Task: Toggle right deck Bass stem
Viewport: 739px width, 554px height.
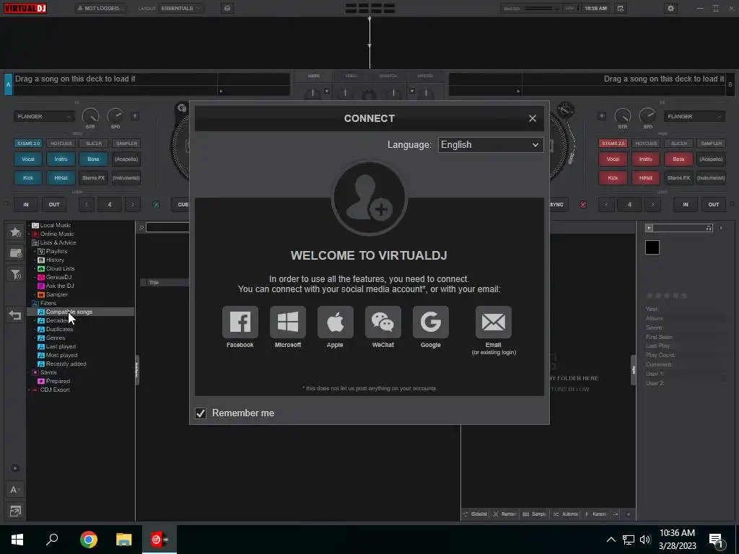Action: click(678, 159)
